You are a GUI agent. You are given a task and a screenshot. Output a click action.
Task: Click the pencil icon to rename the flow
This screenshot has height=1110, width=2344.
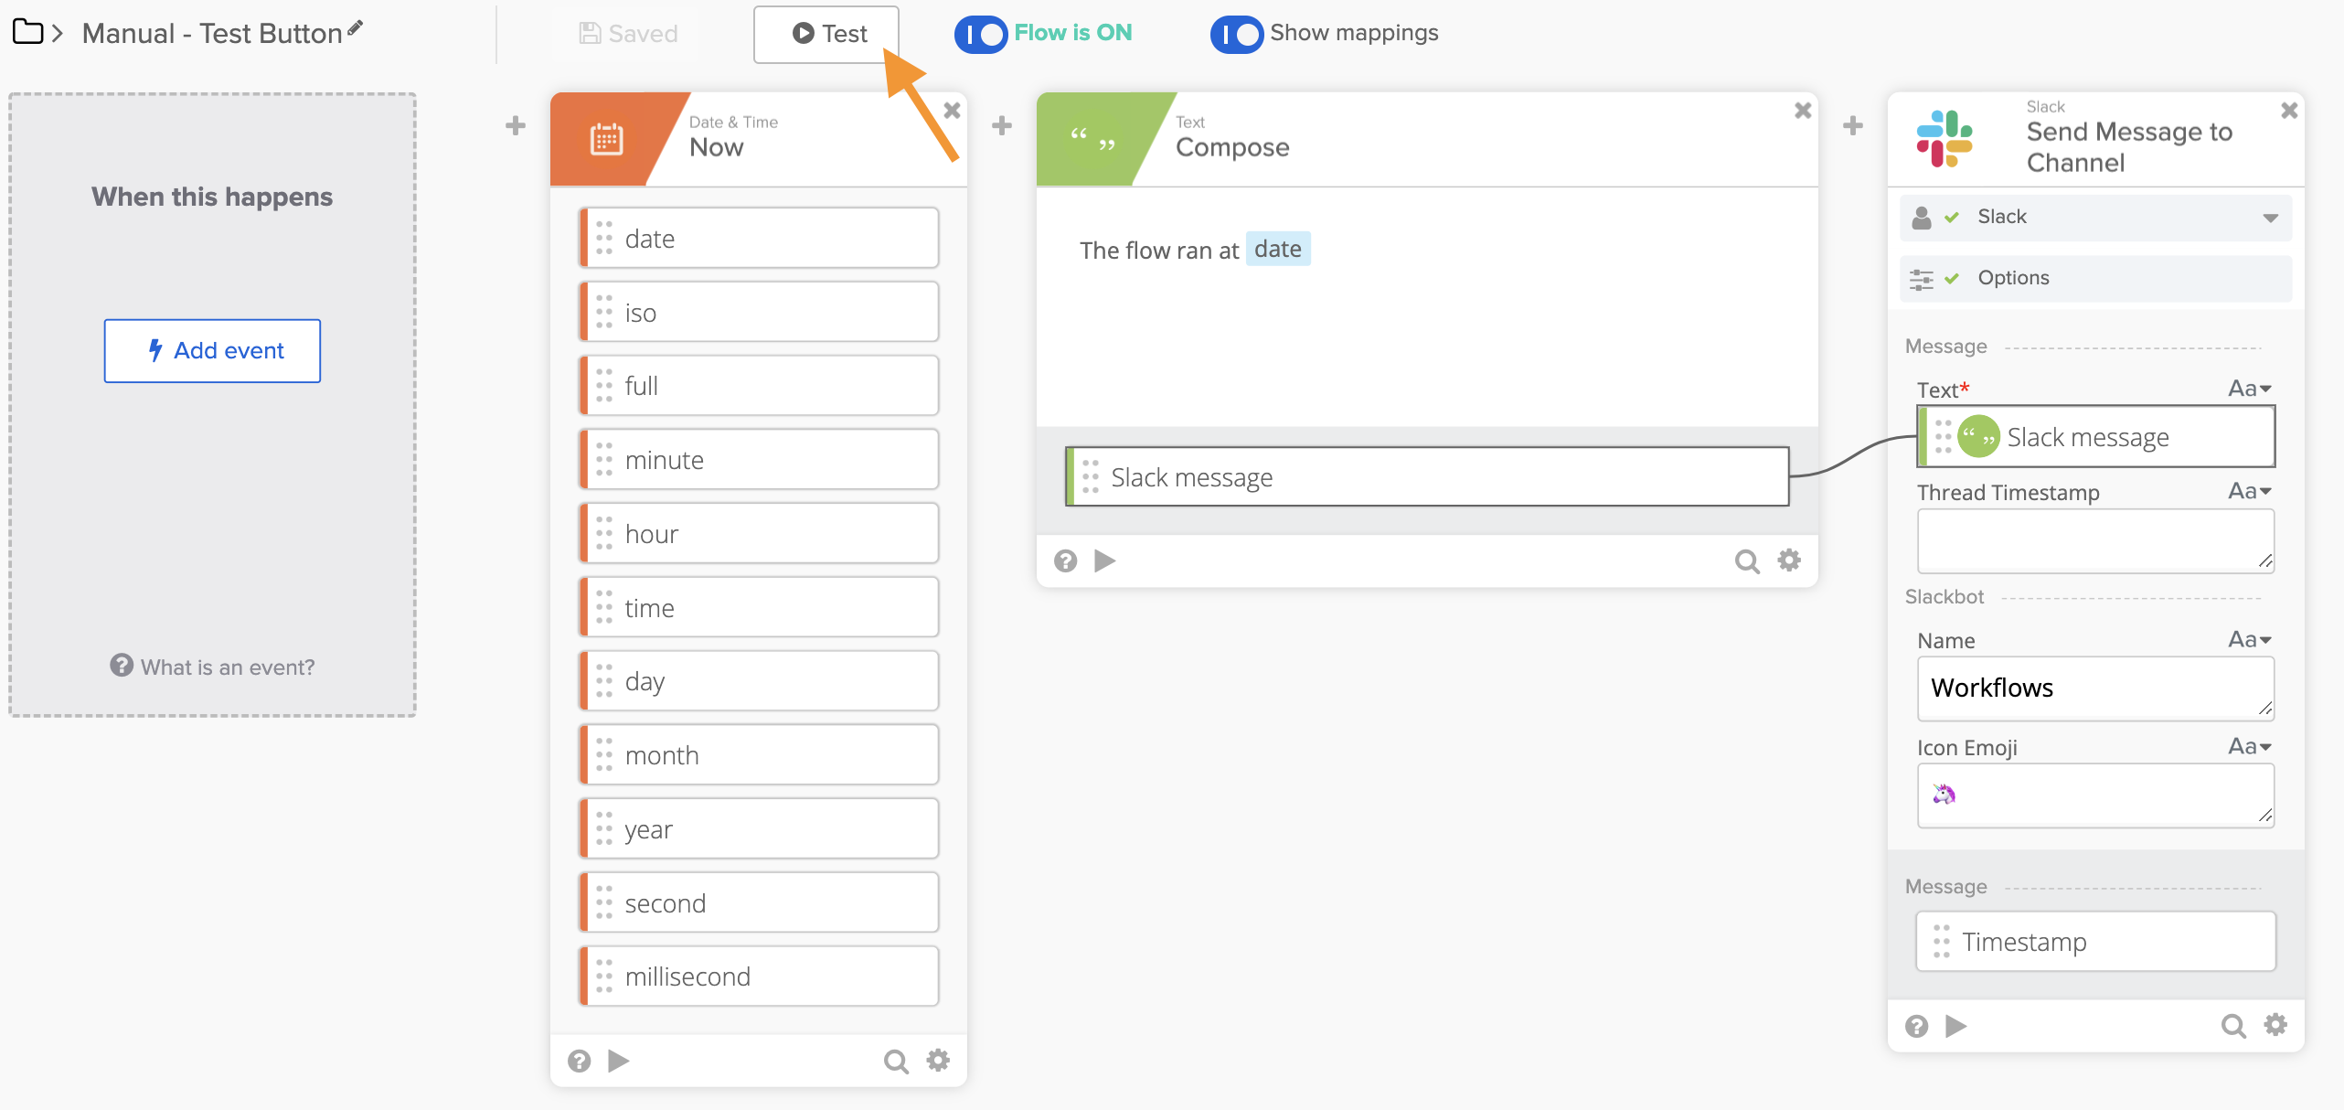coord(356,28)
